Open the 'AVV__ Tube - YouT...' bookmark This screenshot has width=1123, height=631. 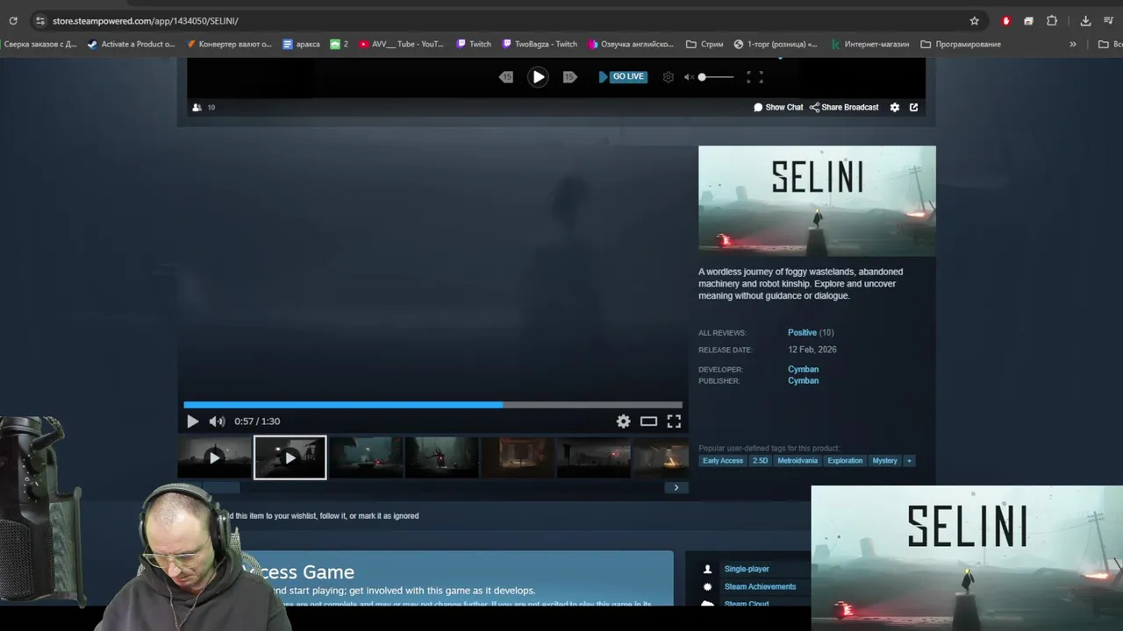point(401,44)
